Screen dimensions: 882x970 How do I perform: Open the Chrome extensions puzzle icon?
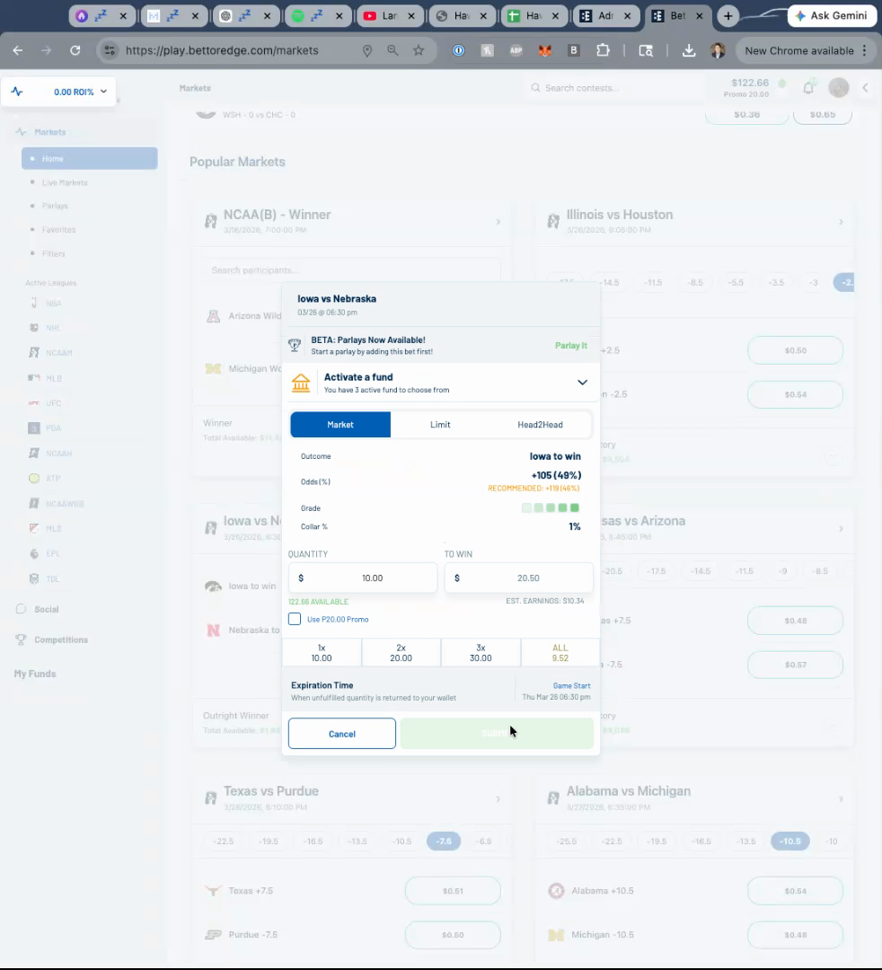(603, 51)
